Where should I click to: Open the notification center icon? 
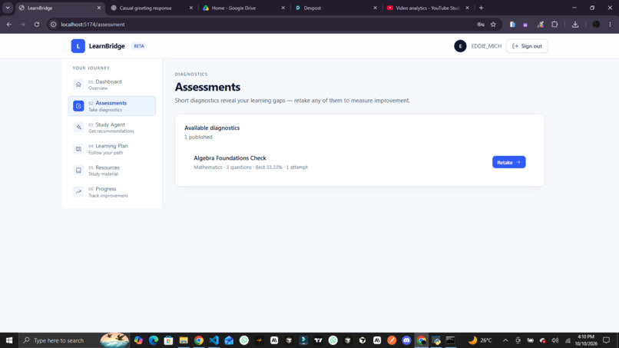[607, 340]
